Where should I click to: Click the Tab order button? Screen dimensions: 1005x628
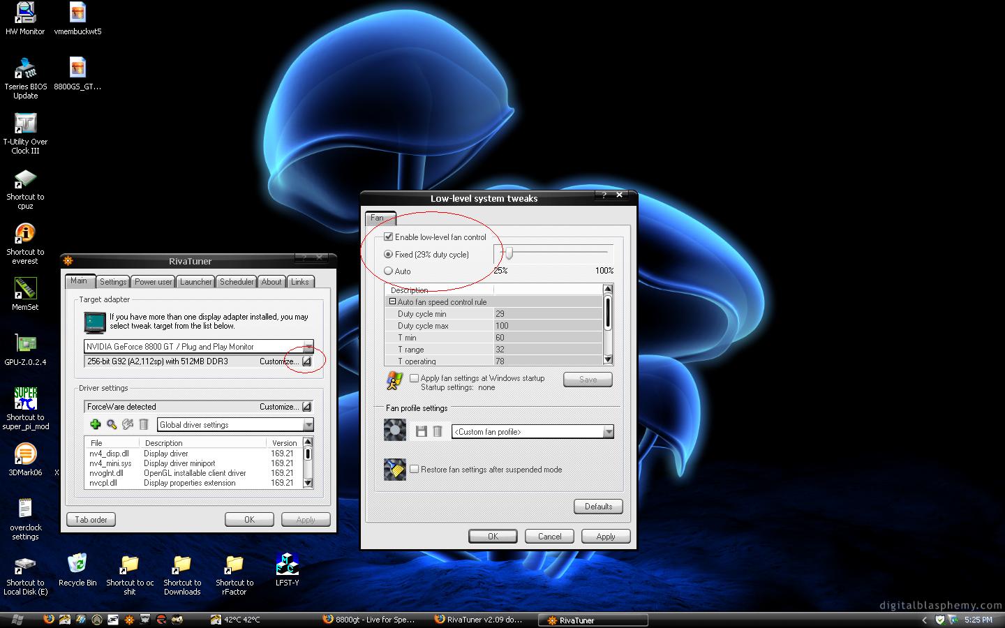click(91, 520)
